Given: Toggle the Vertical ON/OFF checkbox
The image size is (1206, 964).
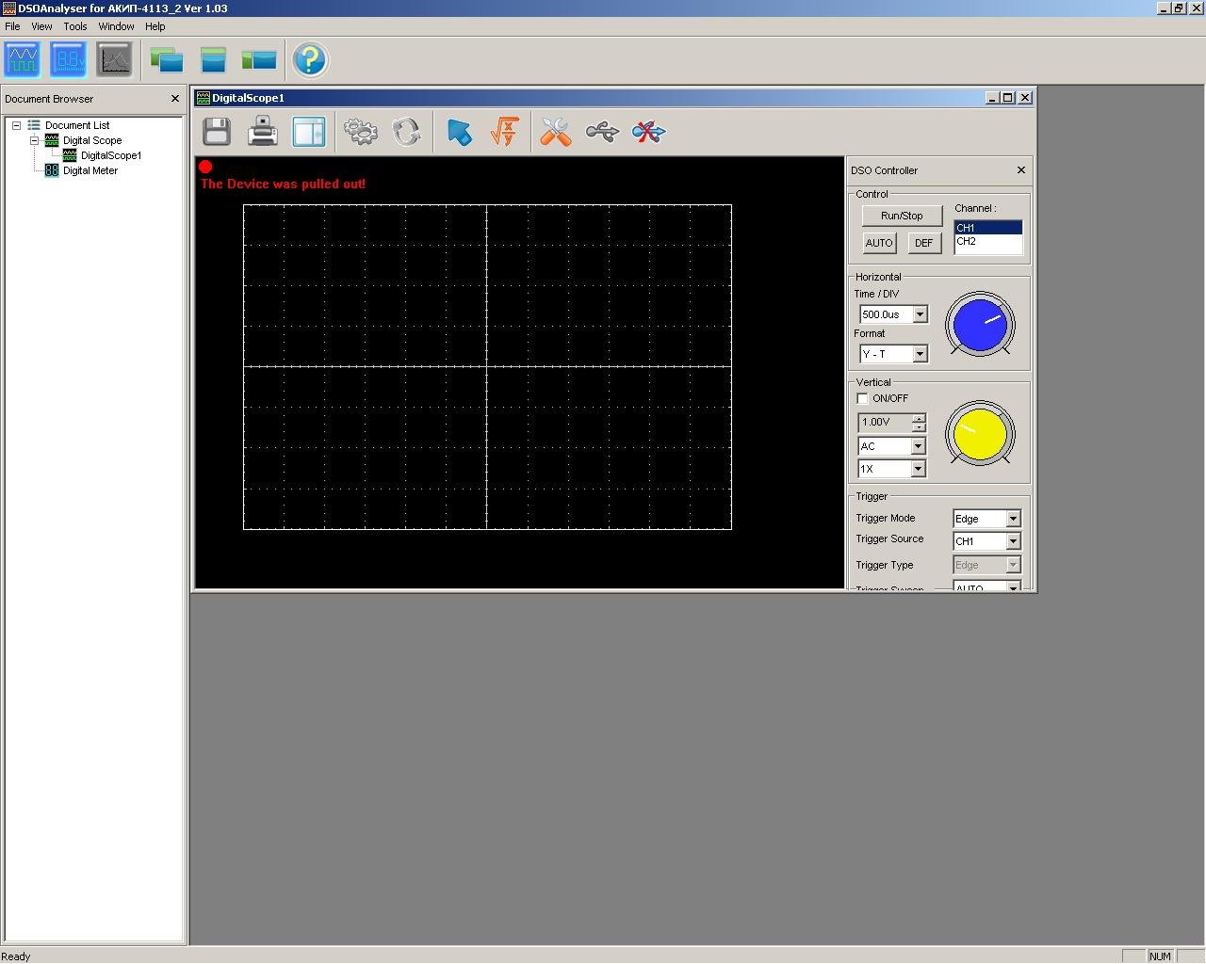Looking at the screenshot, I should pos(863,398).
